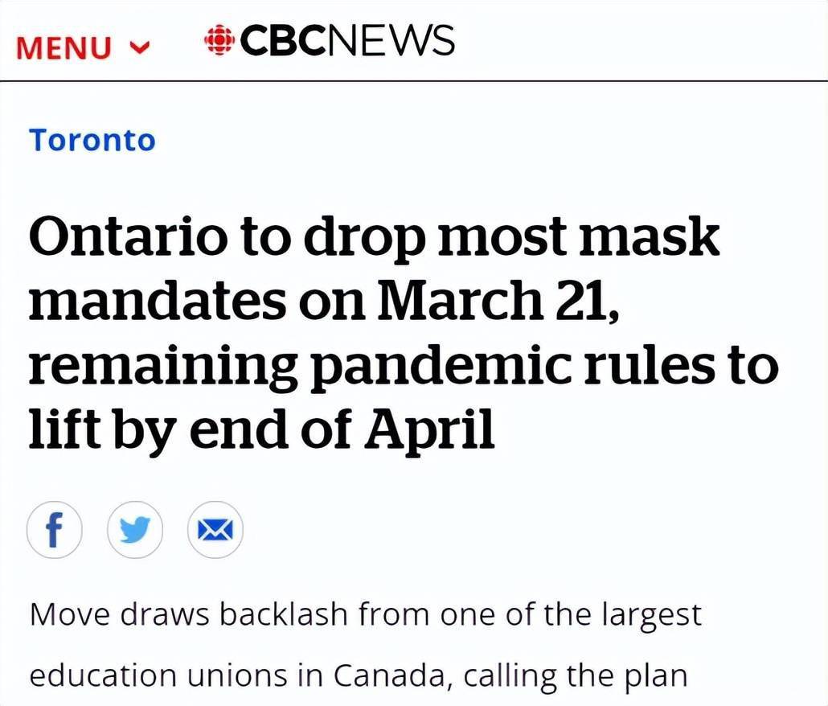Click the 'NEWS' part of header logo
The height and width of the screenshot is (706, 828).
click(x=390, y=40)
